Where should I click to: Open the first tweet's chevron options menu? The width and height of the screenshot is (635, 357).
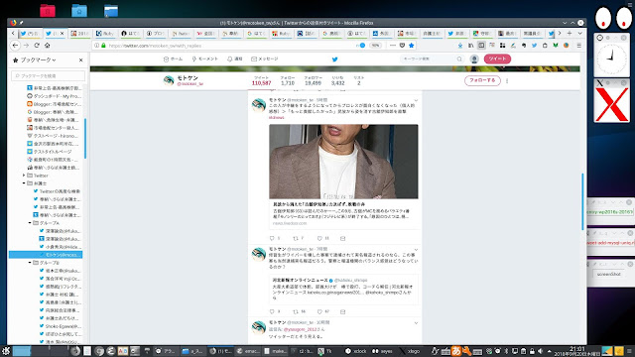pos(416,100)
